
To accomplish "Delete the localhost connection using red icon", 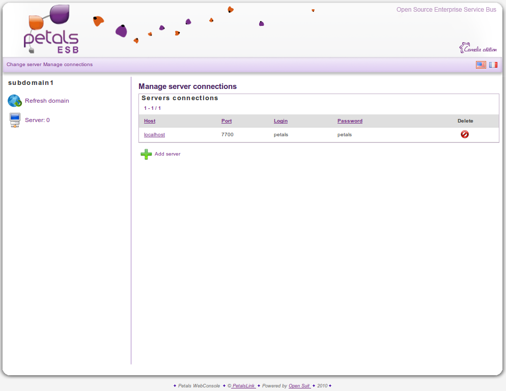I will coord(465,134).
